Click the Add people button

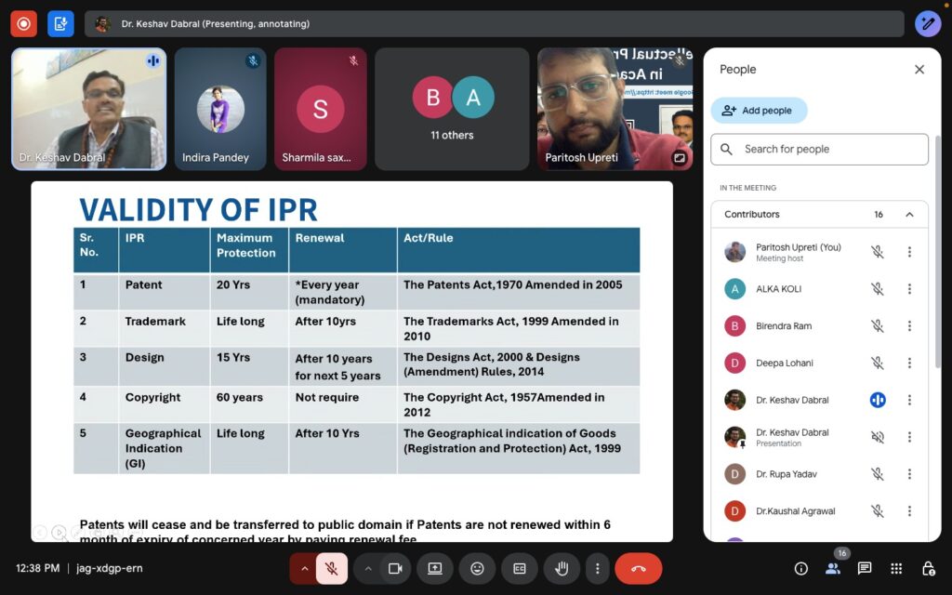tap(759, 111)
